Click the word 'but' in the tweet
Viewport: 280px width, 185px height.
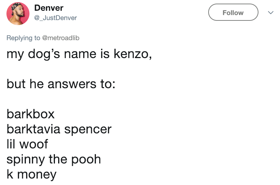[16, 84]
